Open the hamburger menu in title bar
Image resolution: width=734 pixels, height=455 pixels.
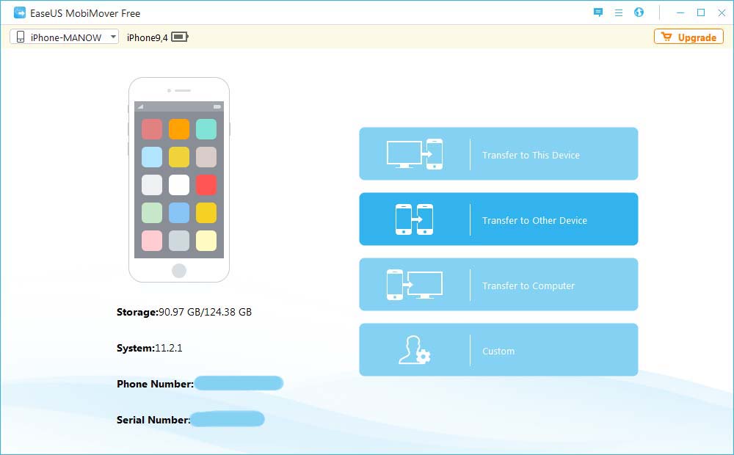617,12
